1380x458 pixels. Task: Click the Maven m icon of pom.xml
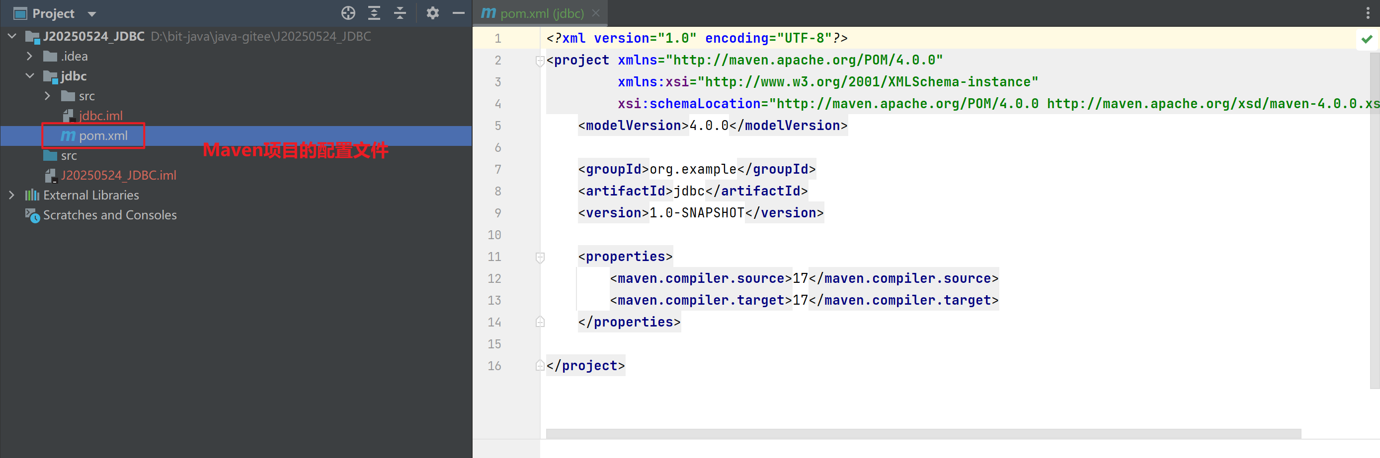68,136
